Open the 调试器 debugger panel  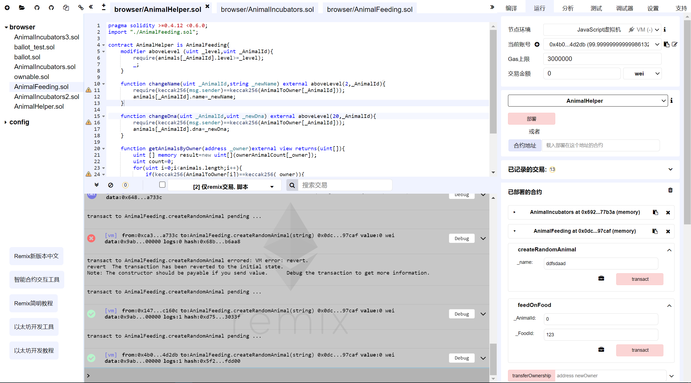(x=625, y=8)
